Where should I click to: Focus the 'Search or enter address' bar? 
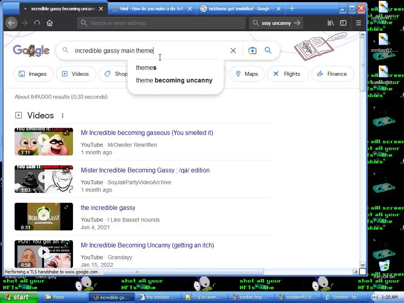tap(161, 23)
